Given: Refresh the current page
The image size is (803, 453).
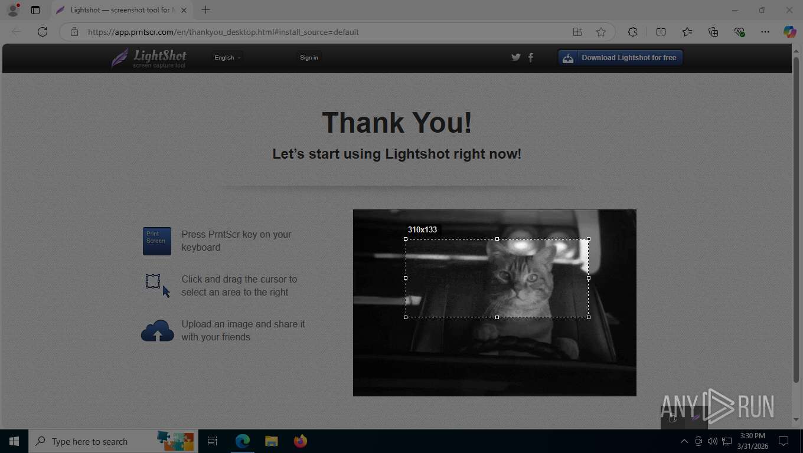Looking at the screenshot, I should 43,32.
